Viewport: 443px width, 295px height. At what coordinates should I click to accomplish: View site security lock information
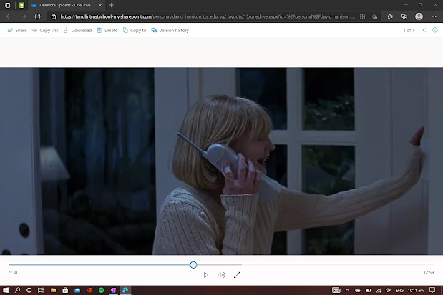tap(54, 16)
